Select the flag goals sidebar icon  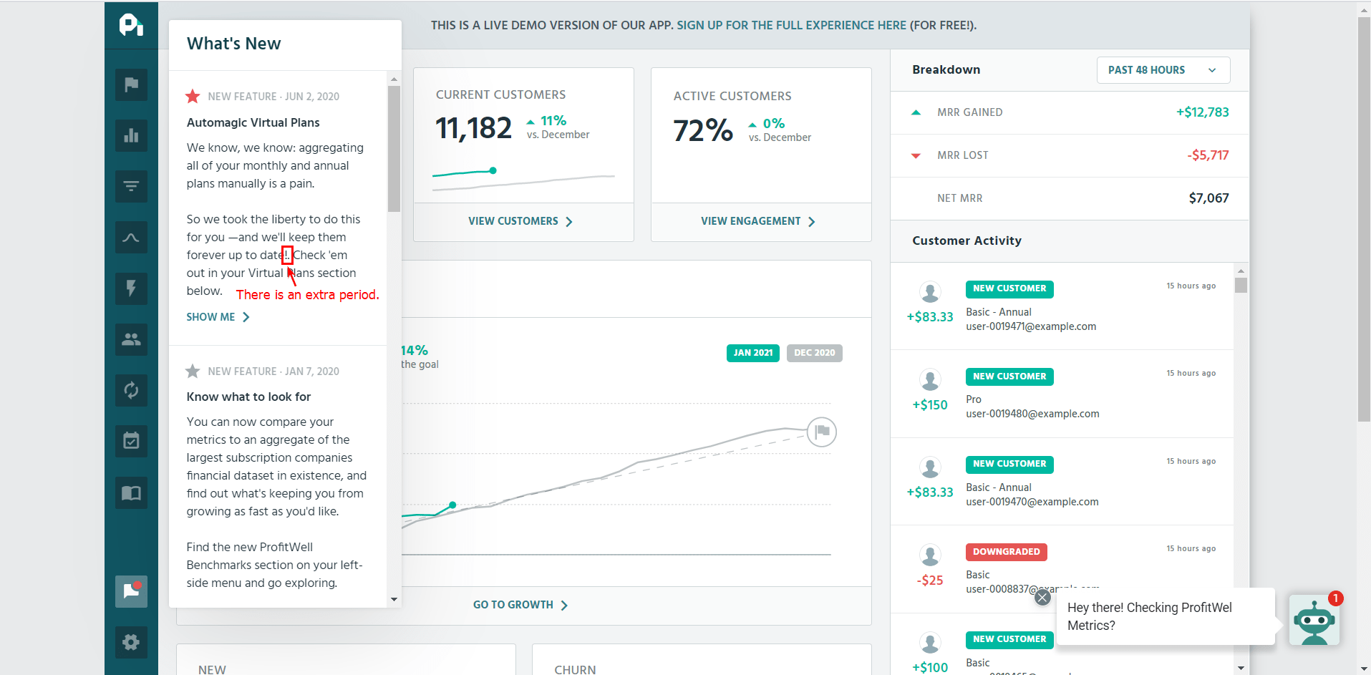point(131,84)
